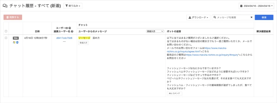
Task: Focus the メッセージを検索 search field
Action: tap(233, 17)
